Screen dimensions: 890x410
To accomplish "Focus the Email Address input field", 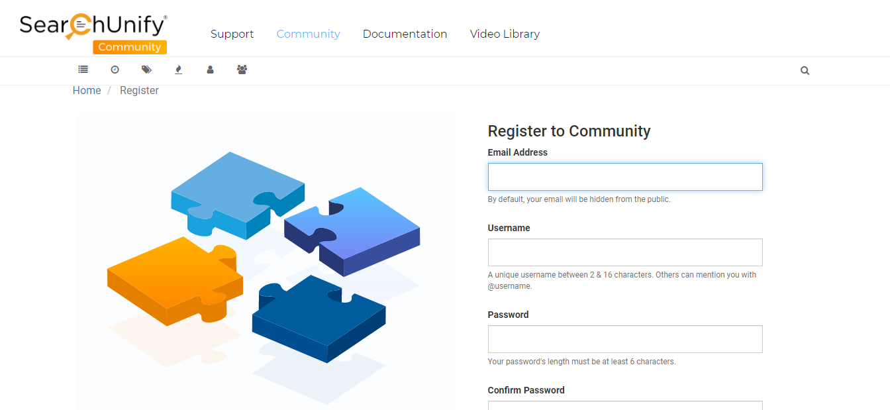I will click(x=624, y=177).
